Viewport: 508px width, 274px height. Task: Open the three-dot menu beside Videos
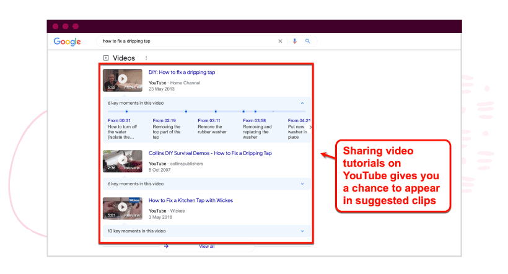pos(146,58)
